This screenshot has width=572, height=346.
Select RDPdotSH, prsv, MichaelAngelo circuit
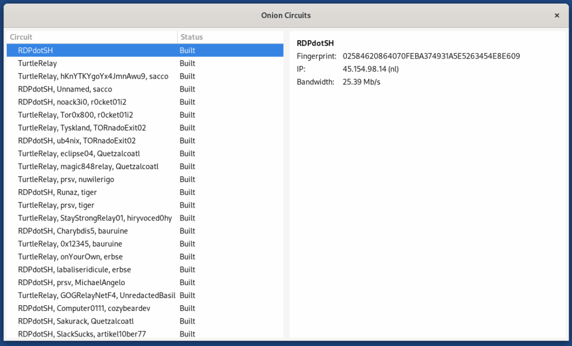pyautogui.click(x=71, y=282)
